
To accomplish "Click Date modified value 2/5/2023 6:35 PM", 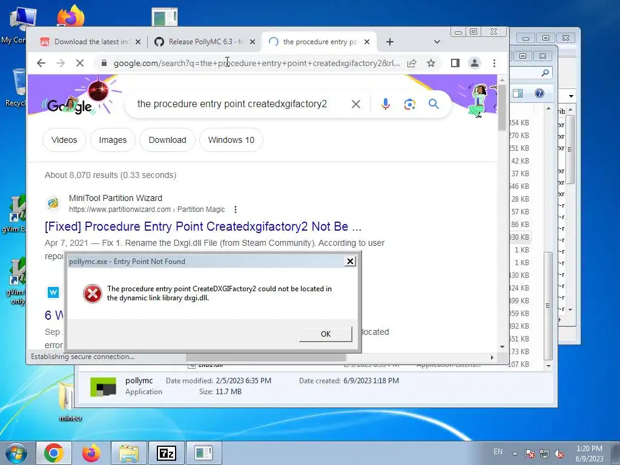I will coord(243,381).
